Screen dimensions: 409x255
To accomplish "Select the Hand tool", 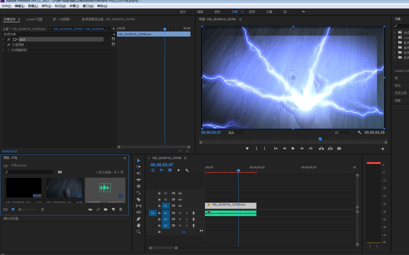I will pyautogui.click(x=138, y=225).
